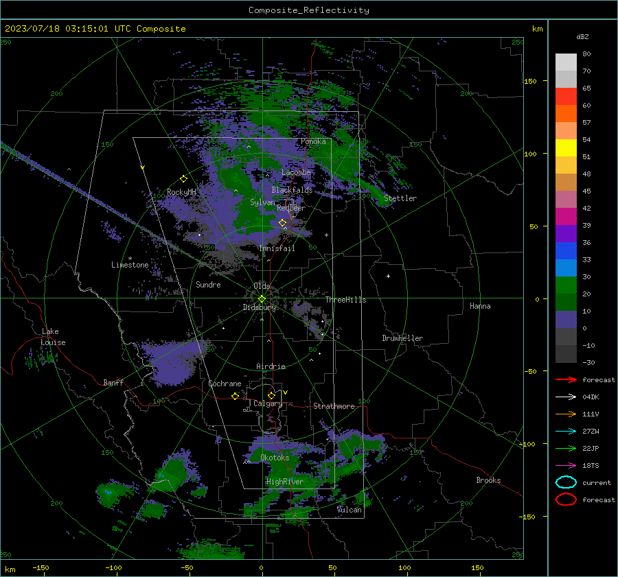Click the dBZ legend heading
This screenshot has width=618, height=577.
(x=582, y=36)
